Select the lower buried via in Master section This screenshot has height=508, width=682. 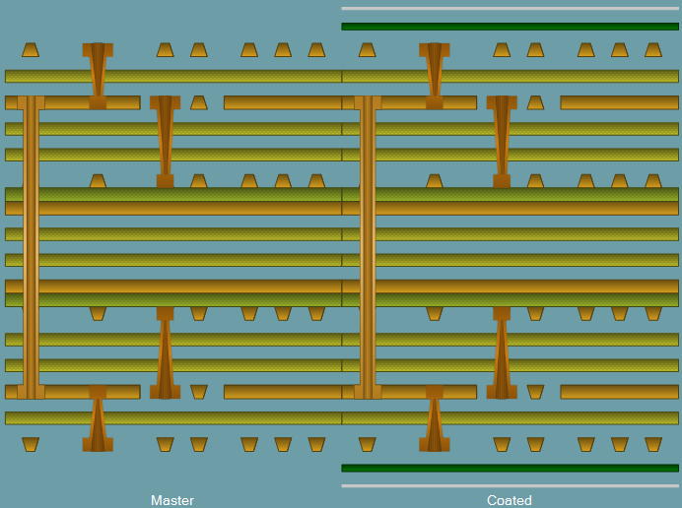166,352
